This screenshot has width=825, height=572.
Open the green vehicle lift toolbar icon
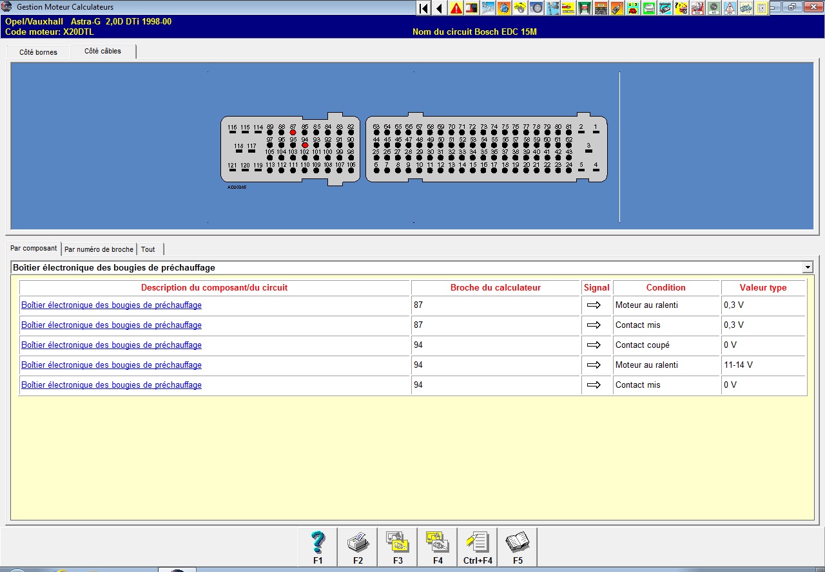(x=585, y=8)
